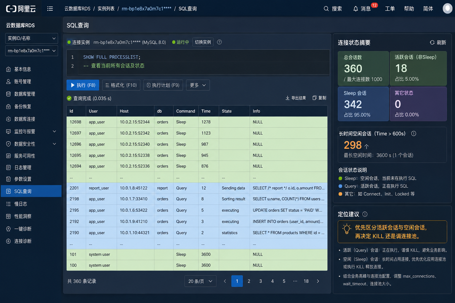Open 帮助 in top bar
The width and height of the screenshot is (455, 303).
tap(409, 9)
